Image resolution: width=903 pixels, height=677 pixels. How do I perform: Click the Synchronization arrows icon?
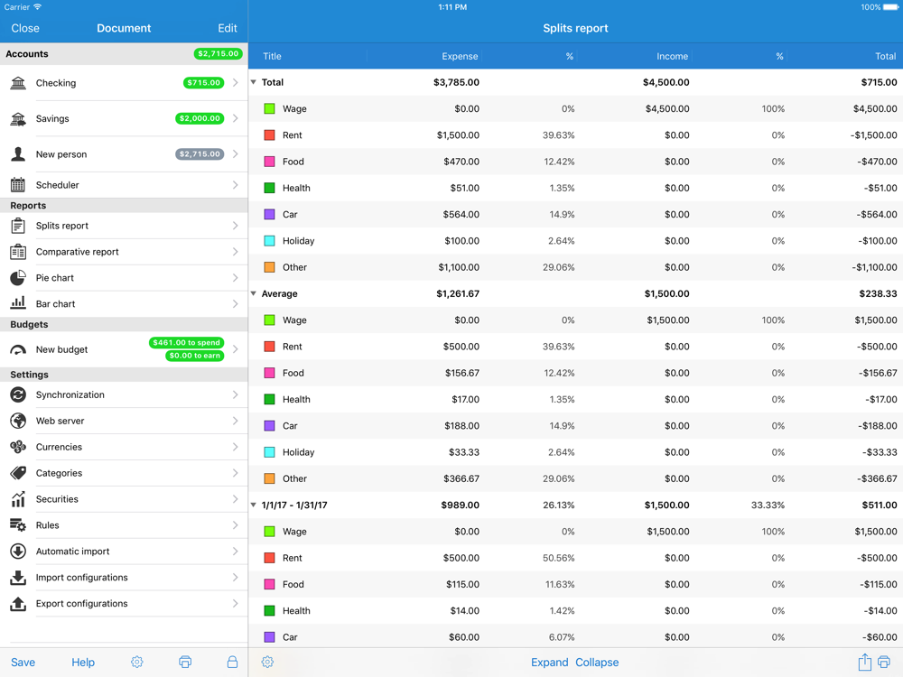coord(18,394)
